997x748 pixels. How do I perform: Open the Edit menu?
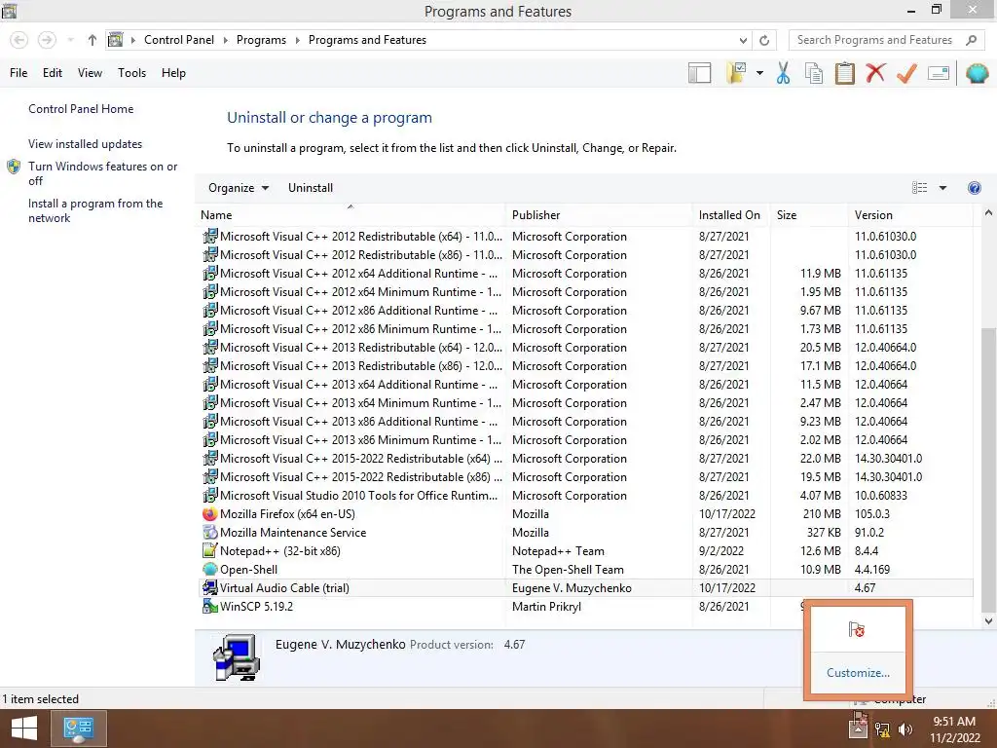53,73
